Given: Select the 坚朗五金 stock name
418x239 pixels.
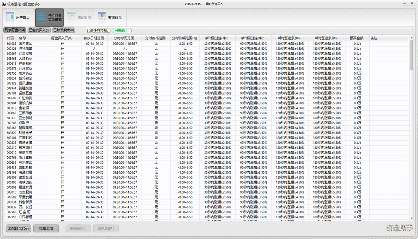Looking at the screenshot, I should click(25, 93).
